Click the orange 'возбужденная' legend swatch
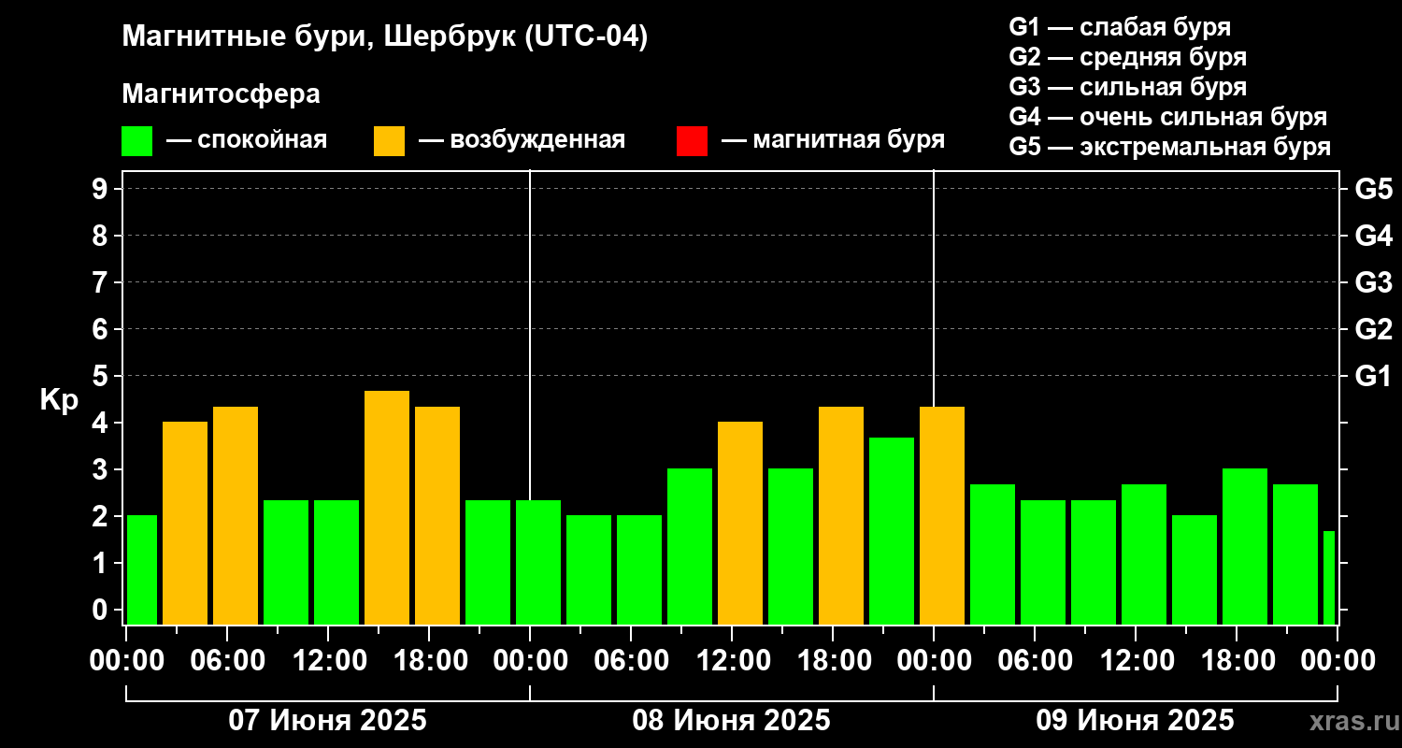 click(x=389, y=141)
